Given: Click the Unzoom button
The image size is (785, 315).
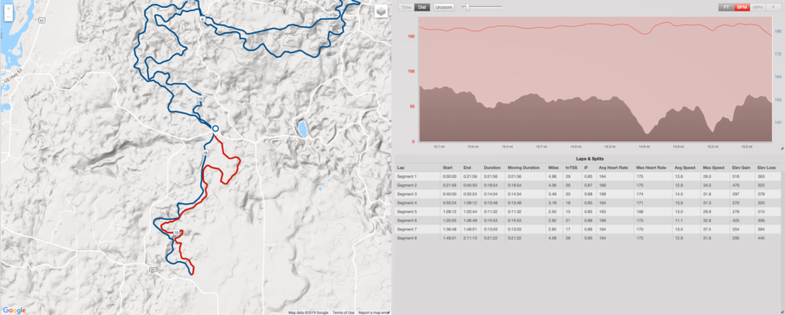Looking at the screenshot, I should 444,8.
